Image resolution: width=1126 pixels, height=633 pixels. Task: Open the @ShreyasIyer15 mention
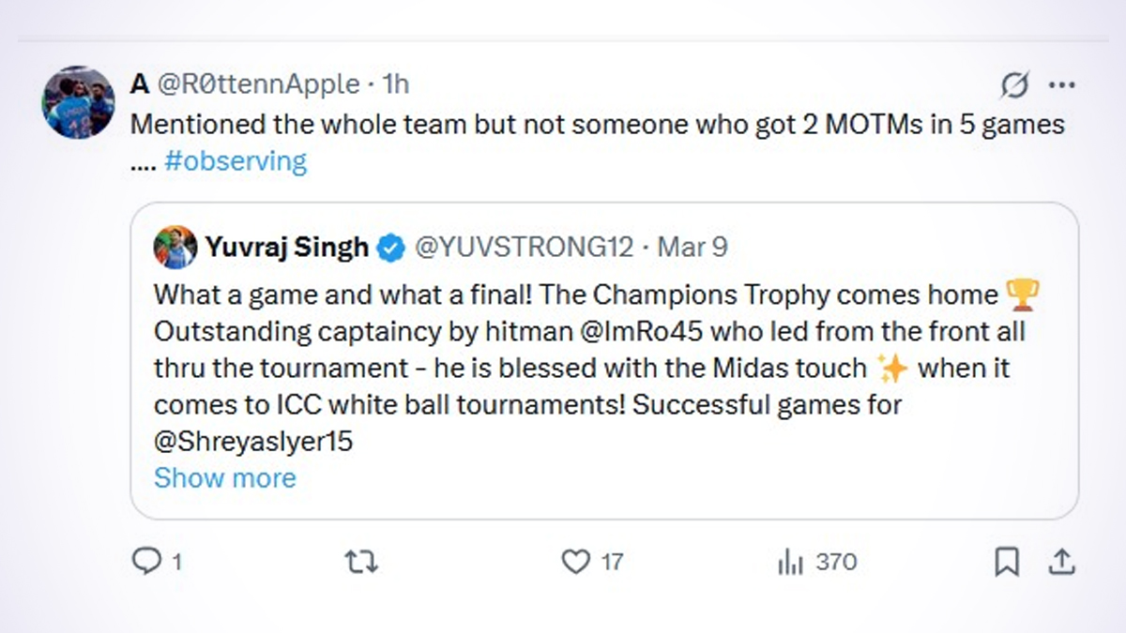point(253,441)
